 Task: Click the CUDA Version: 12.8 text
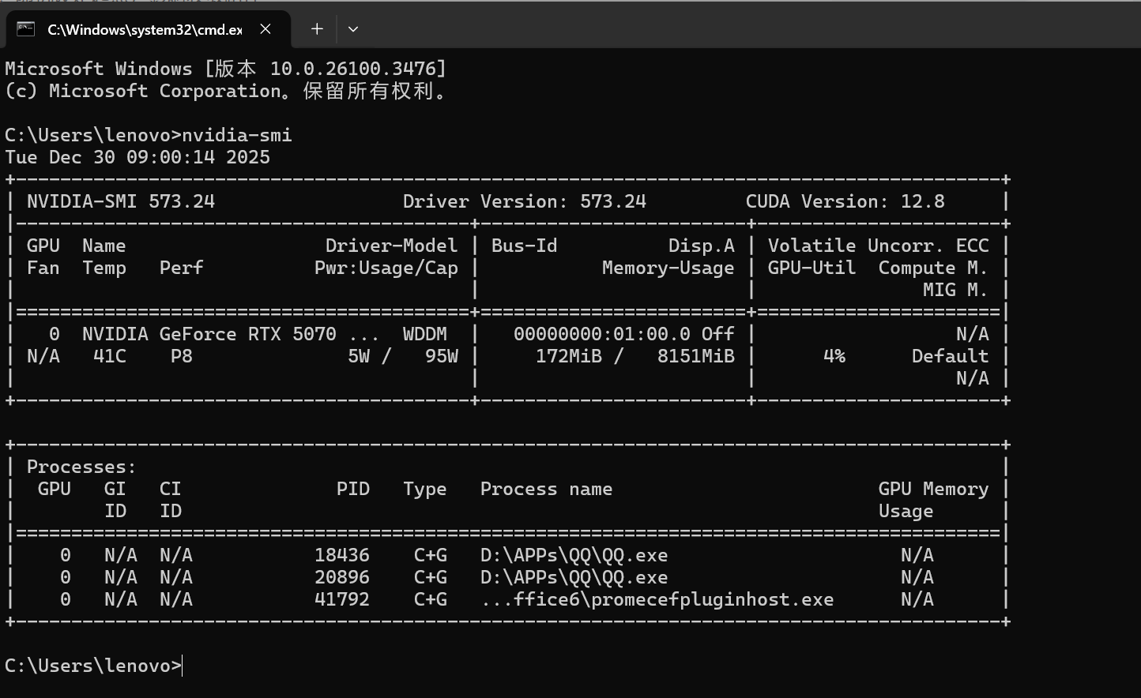pos(845,201)
